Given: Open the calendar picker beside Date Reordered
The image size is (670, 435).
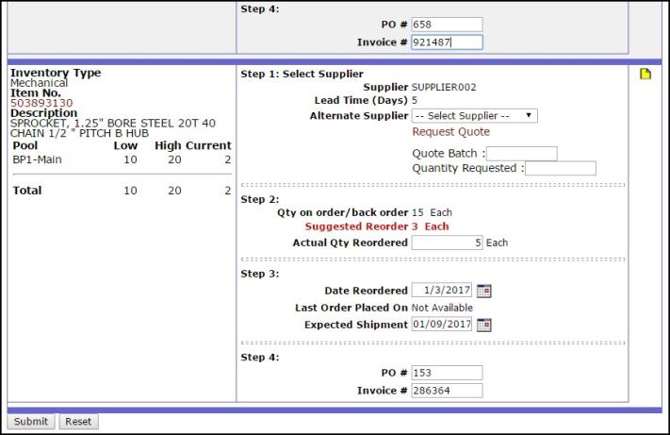Looking at the screenshot, I should [483, 291].
